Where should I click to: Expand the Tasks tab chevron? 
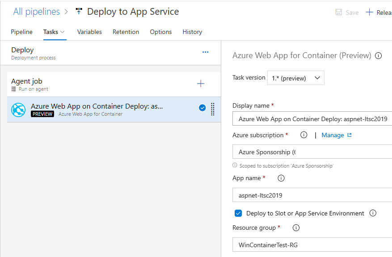[x=63, y=32]
